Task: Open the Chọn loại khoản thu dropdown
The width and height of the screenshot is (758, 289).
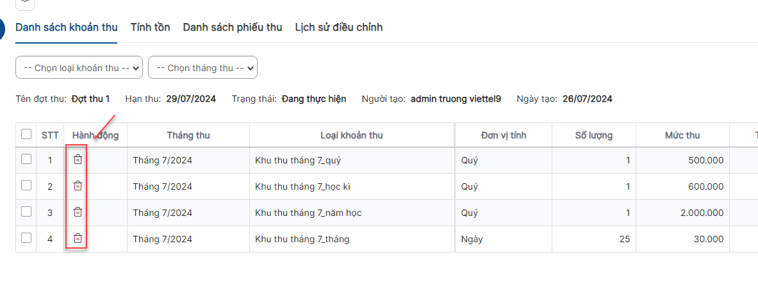Action: click(79, 68)
